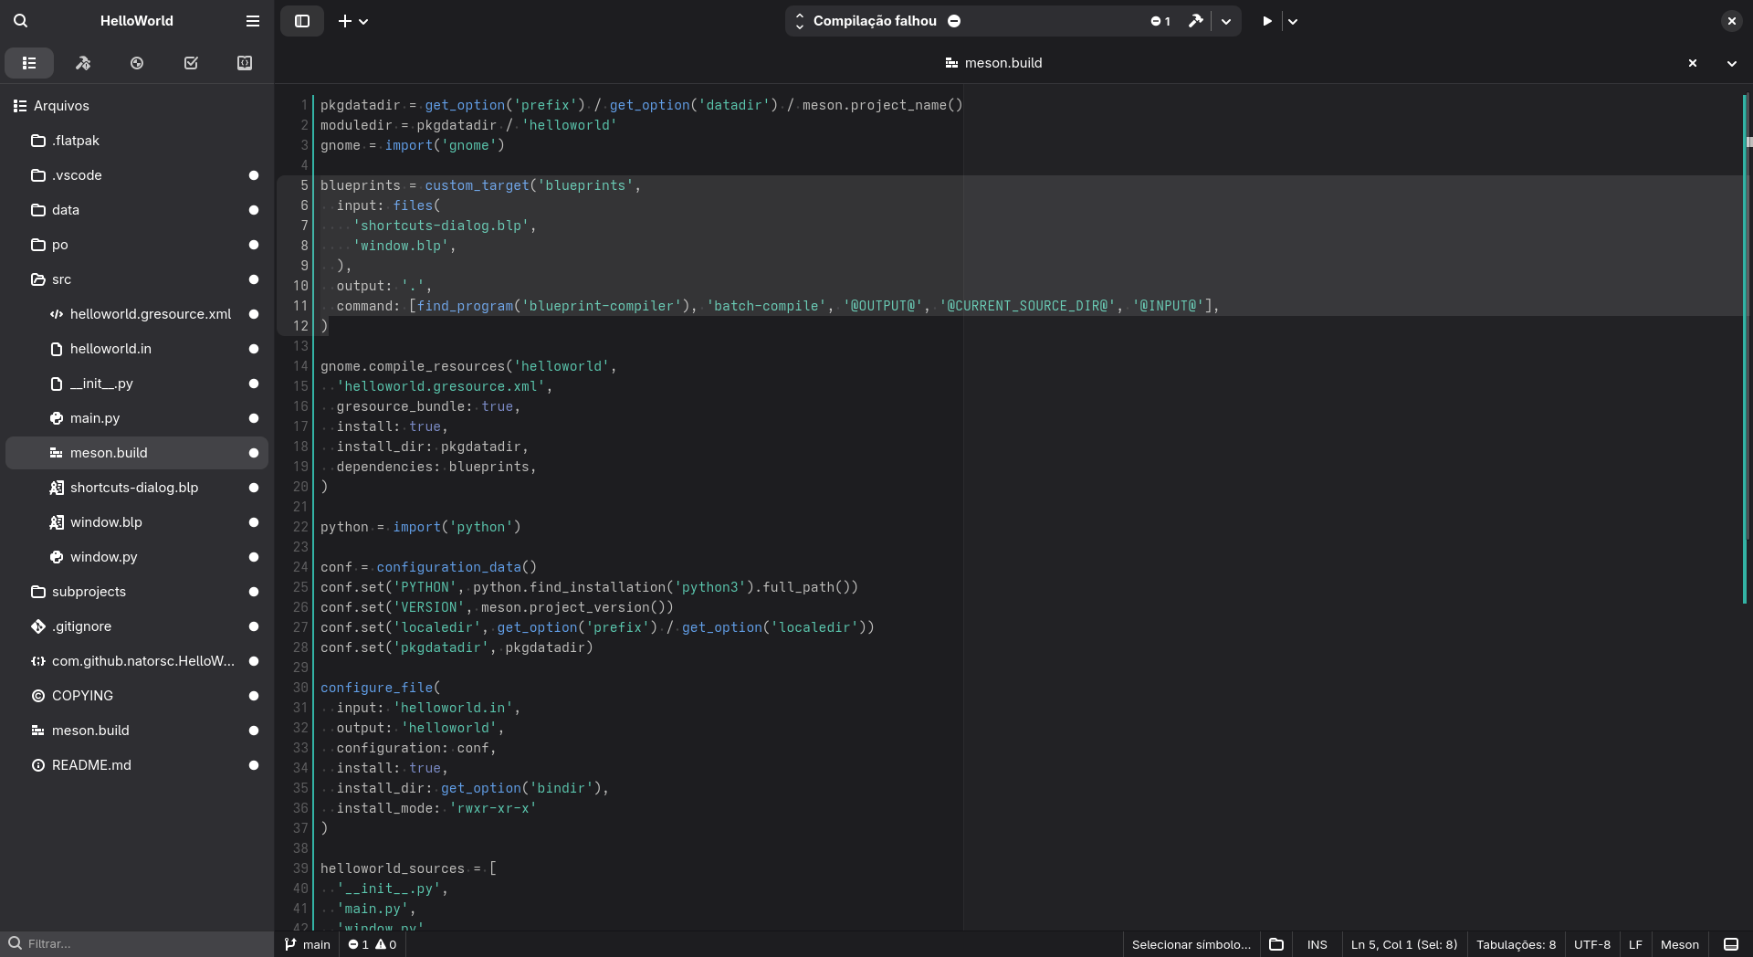
Task: Click the plus new document button
Action: click(x=344, y=21)
